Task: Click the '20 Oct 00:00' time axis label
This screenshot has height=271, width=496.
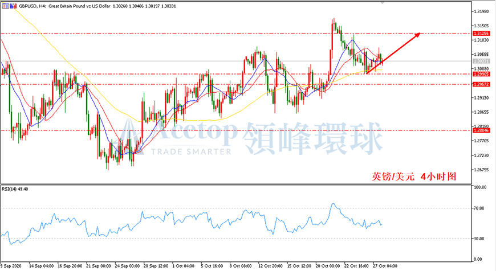Action: click(328, 266)
